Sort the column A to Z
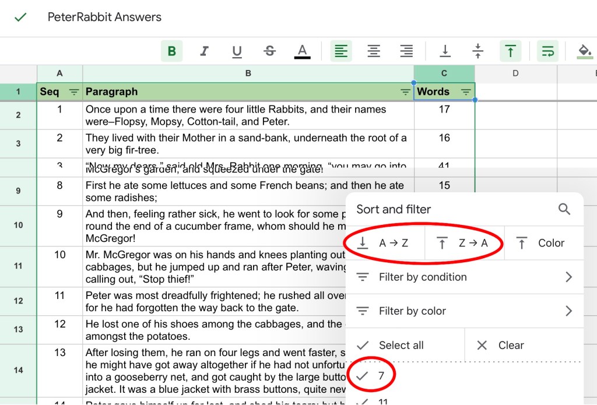Screen dimensions: 597x405 coord(385,243)
